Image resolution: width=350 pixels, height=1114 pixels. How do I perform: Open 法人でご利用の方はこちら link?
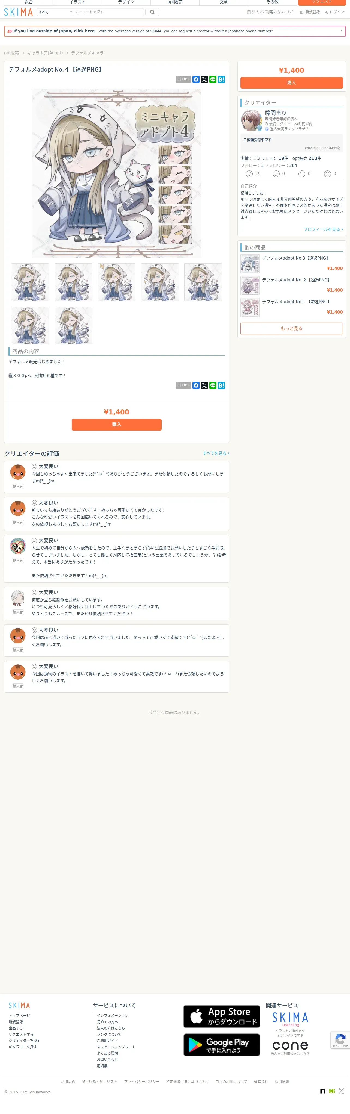point(271,12)
